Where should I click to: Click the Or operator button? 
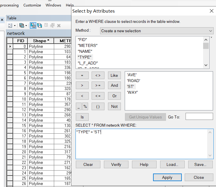coord(114,96)
